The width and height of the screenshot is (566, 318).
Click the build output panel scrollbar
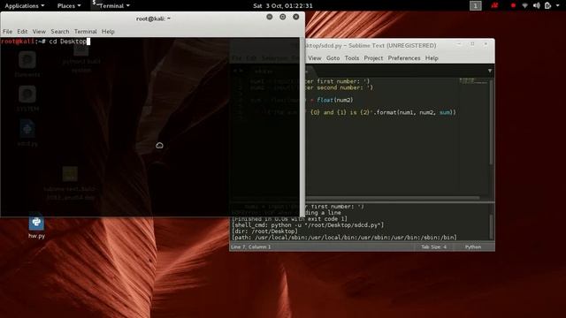click(492, 225)
